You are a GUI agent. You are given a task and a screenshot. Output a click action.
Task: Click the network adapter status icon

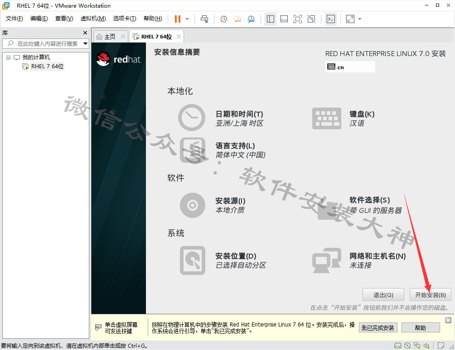click(417, 345)
